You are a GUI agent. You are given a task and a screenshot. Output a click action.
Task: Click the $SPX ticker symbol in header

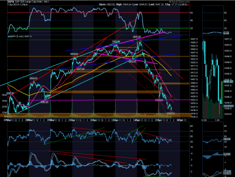click(x=10, y=2)
